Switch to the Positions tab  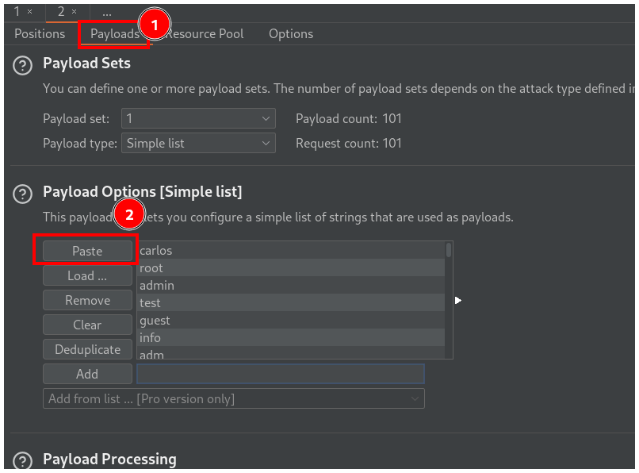[x=40, y=34]
